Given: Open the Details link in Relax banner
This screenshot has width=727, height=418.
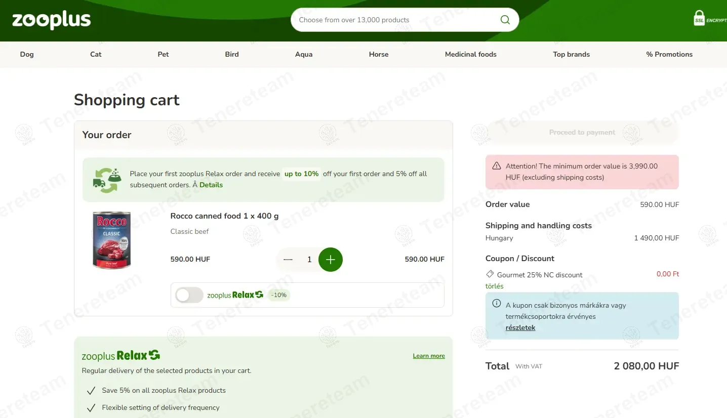Looking at the screenshot, I should click(x=211, y=185).
